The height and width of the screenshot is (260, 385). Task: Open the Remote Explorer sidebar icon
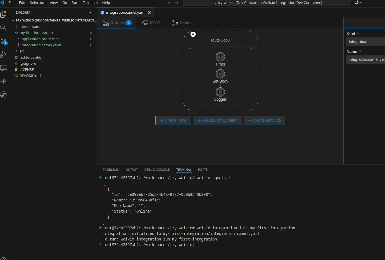coord(4,68)
